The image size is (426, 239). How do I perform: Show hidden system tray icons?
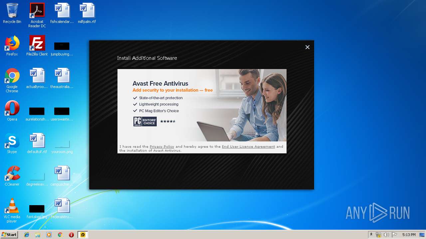(371, 235)
